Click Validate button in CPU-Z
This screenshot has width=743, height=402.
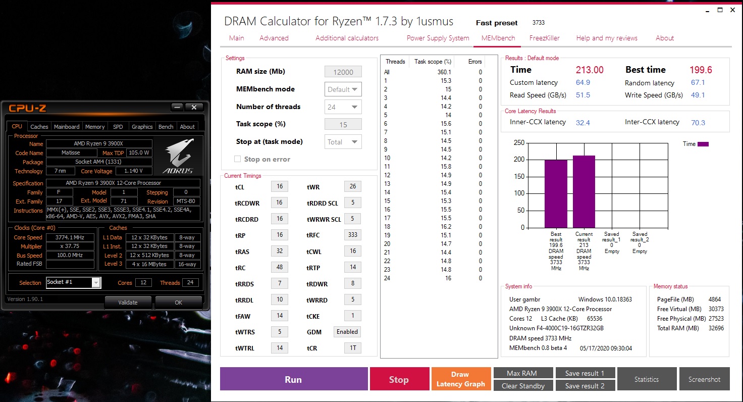pyautogui.click(x=128, y=303)
